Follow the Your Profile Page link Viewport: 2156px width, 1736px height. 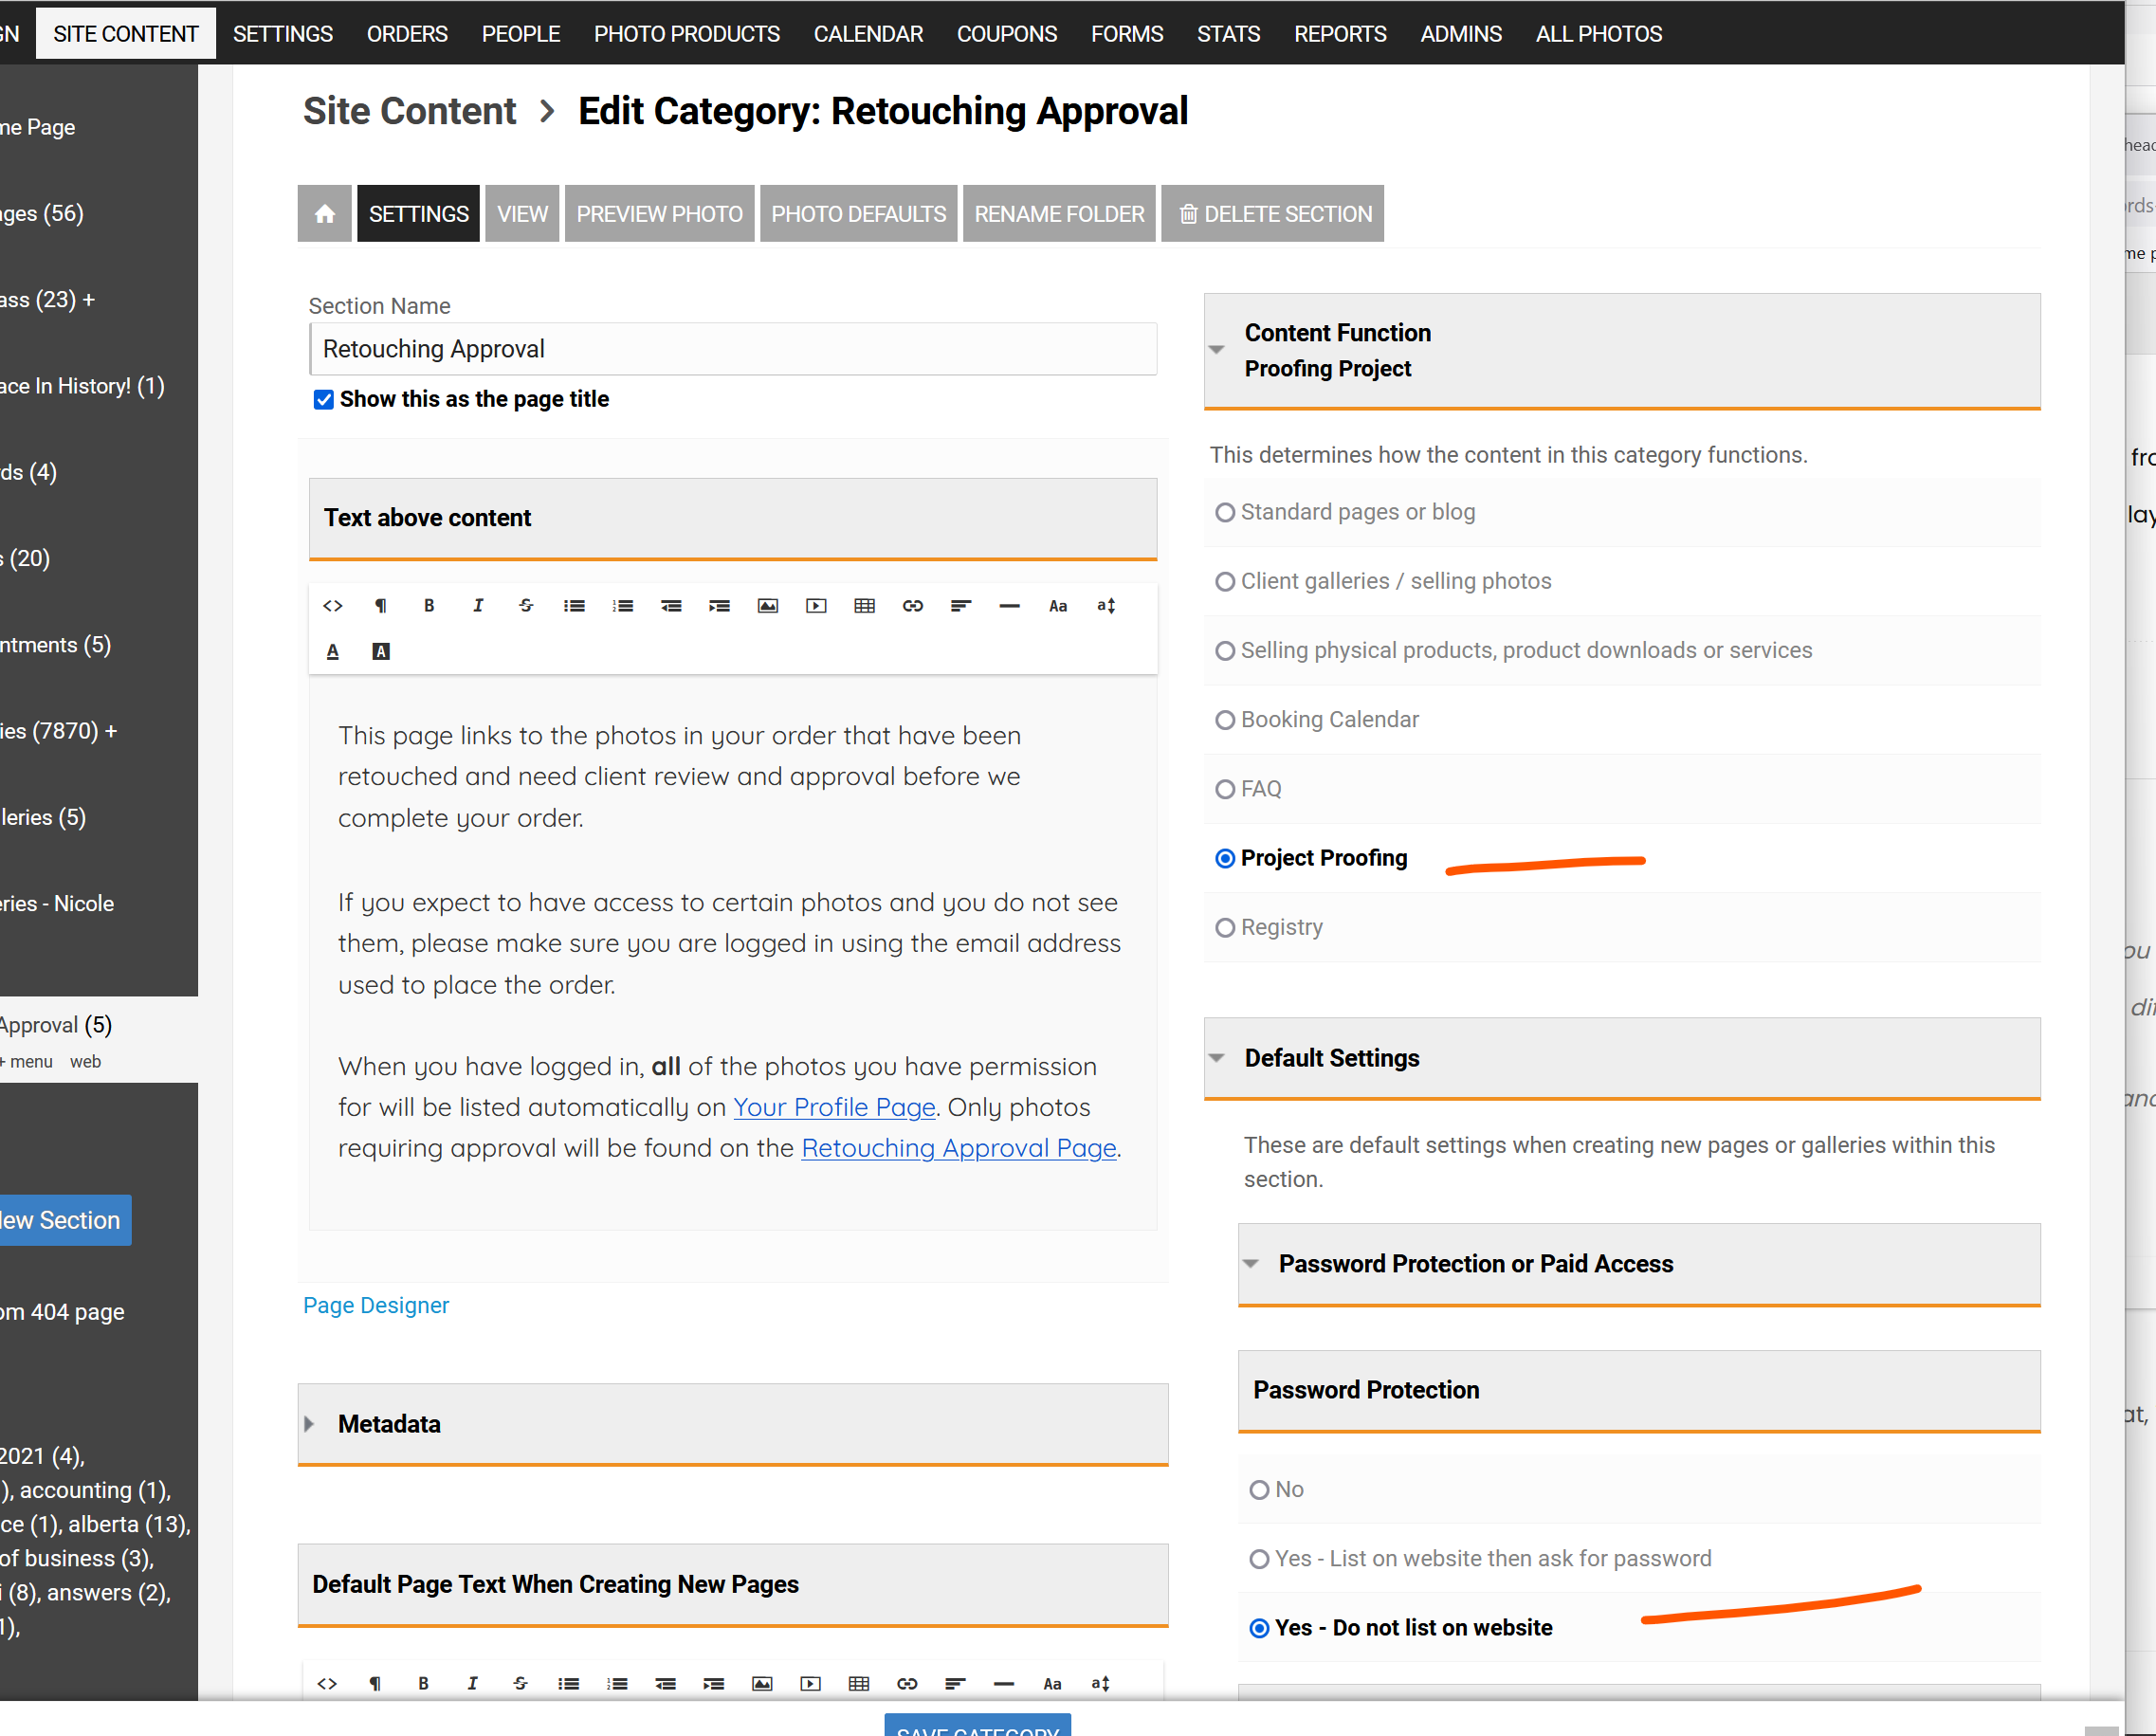[x=834, y=1107]
